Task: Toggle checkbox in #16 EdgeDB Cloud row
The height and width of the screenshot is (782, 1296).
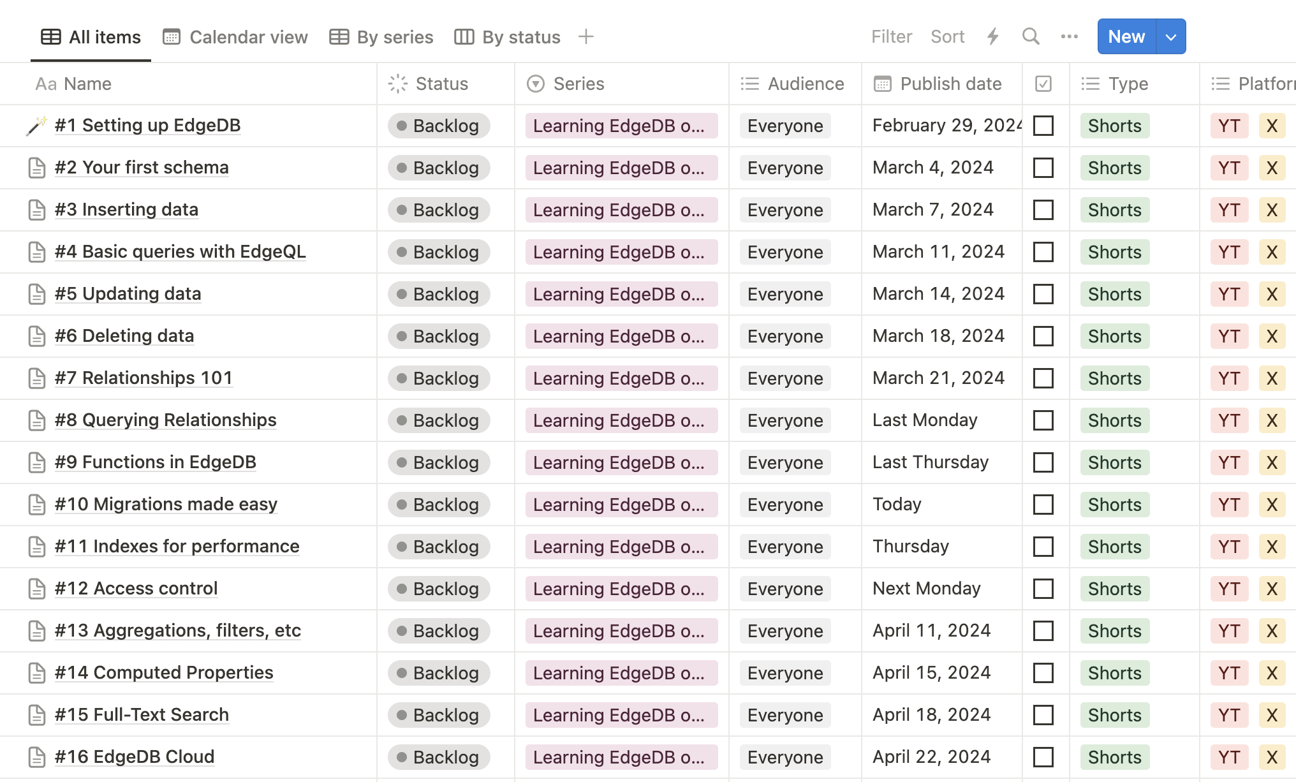Action: click(1043, 757)
